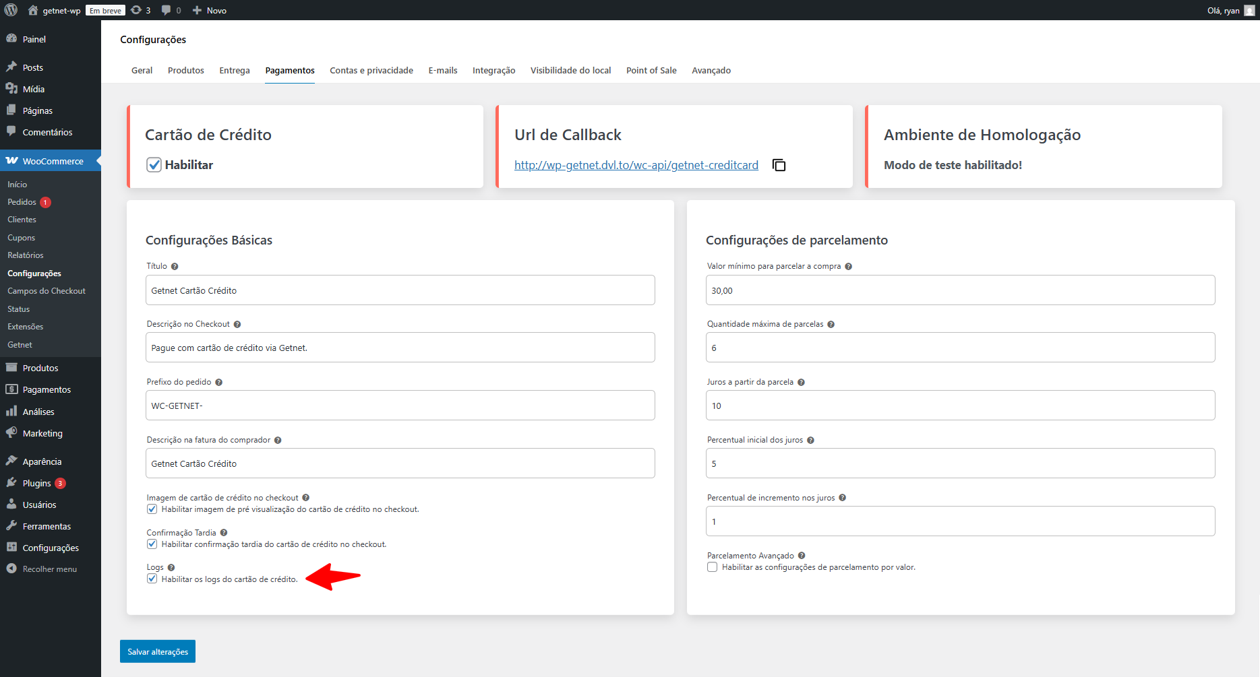
Task: Open Painel dashboard icon in sidebar
Action: (11, 39)
